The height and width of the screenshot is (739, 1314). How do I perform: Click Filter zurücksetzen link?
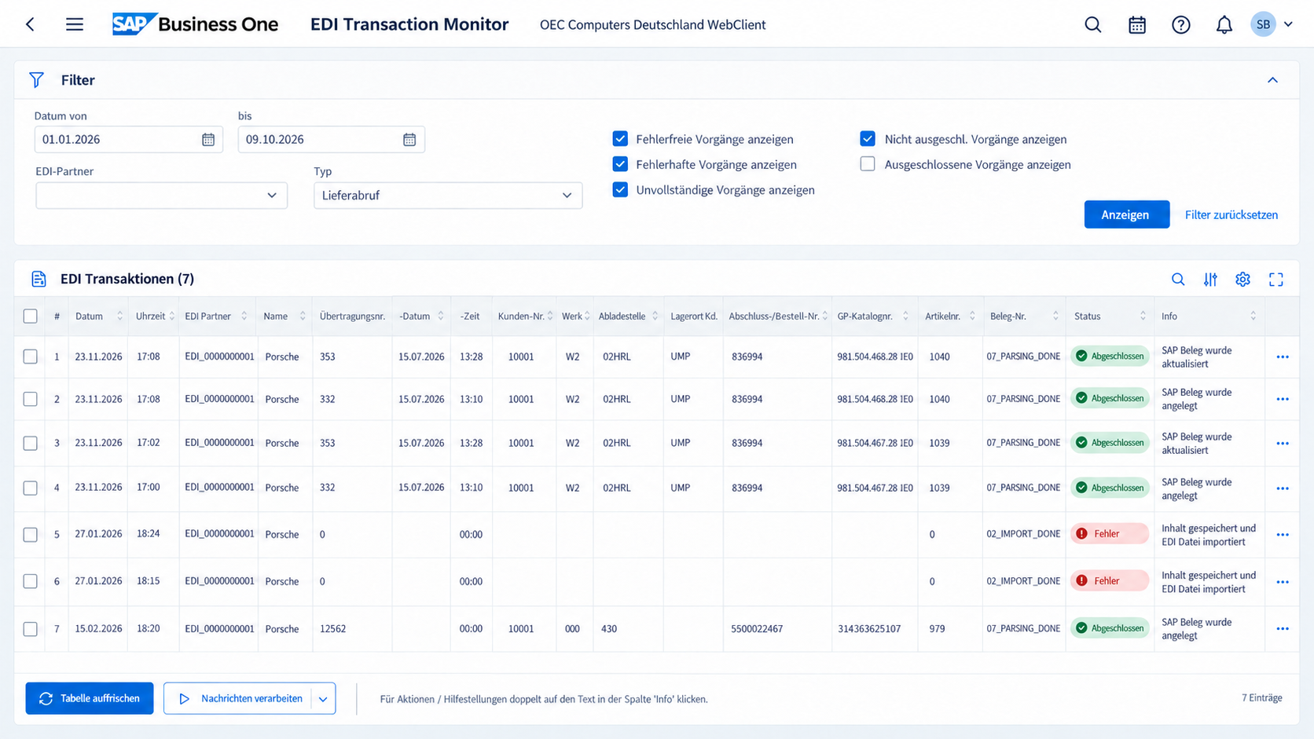[1231, 214]
